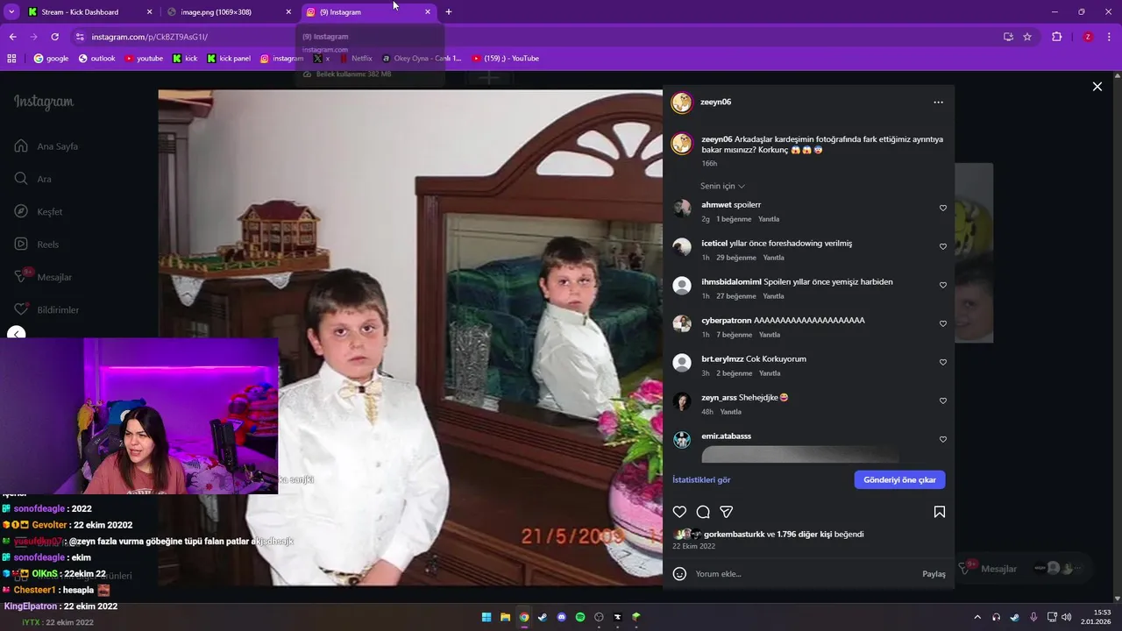Image resolution: width=1122 pixels, height=631 pixels.
Task: Open OBS Studio from the taskbar
Action: [x=600, y=617]
